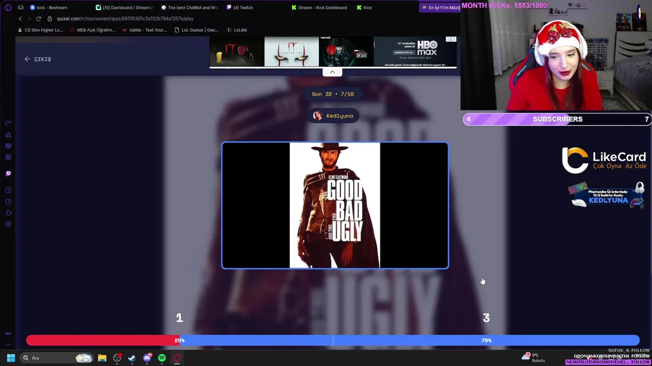Open Twitch panel in the sidebar
The width and height of the screenshot is (652, 366).
8,173
